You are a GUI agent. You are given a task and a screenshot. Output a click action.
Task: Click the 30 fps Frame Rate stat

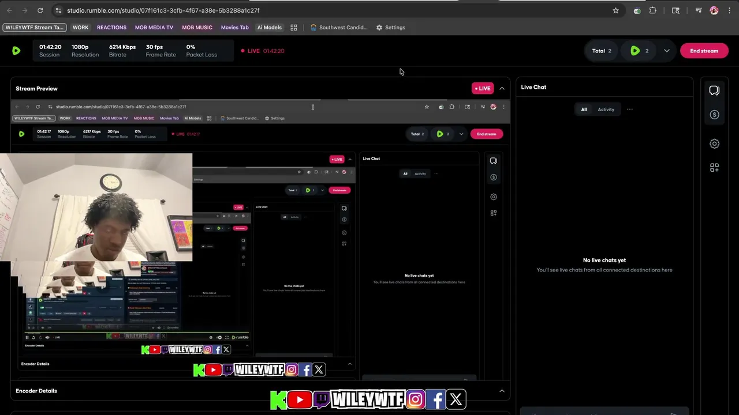161,51
